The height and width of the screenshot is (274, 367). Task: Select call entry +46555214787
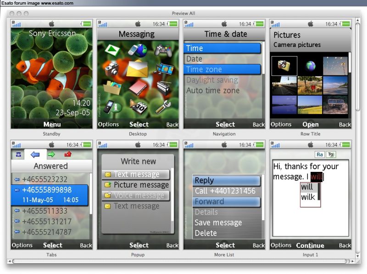50,232
